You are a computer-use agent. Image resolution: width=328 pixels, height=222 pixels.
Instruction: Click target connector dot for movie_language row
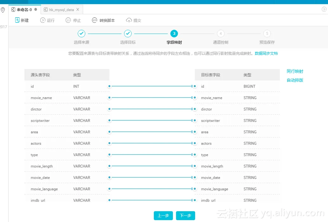tap(195, 189)
